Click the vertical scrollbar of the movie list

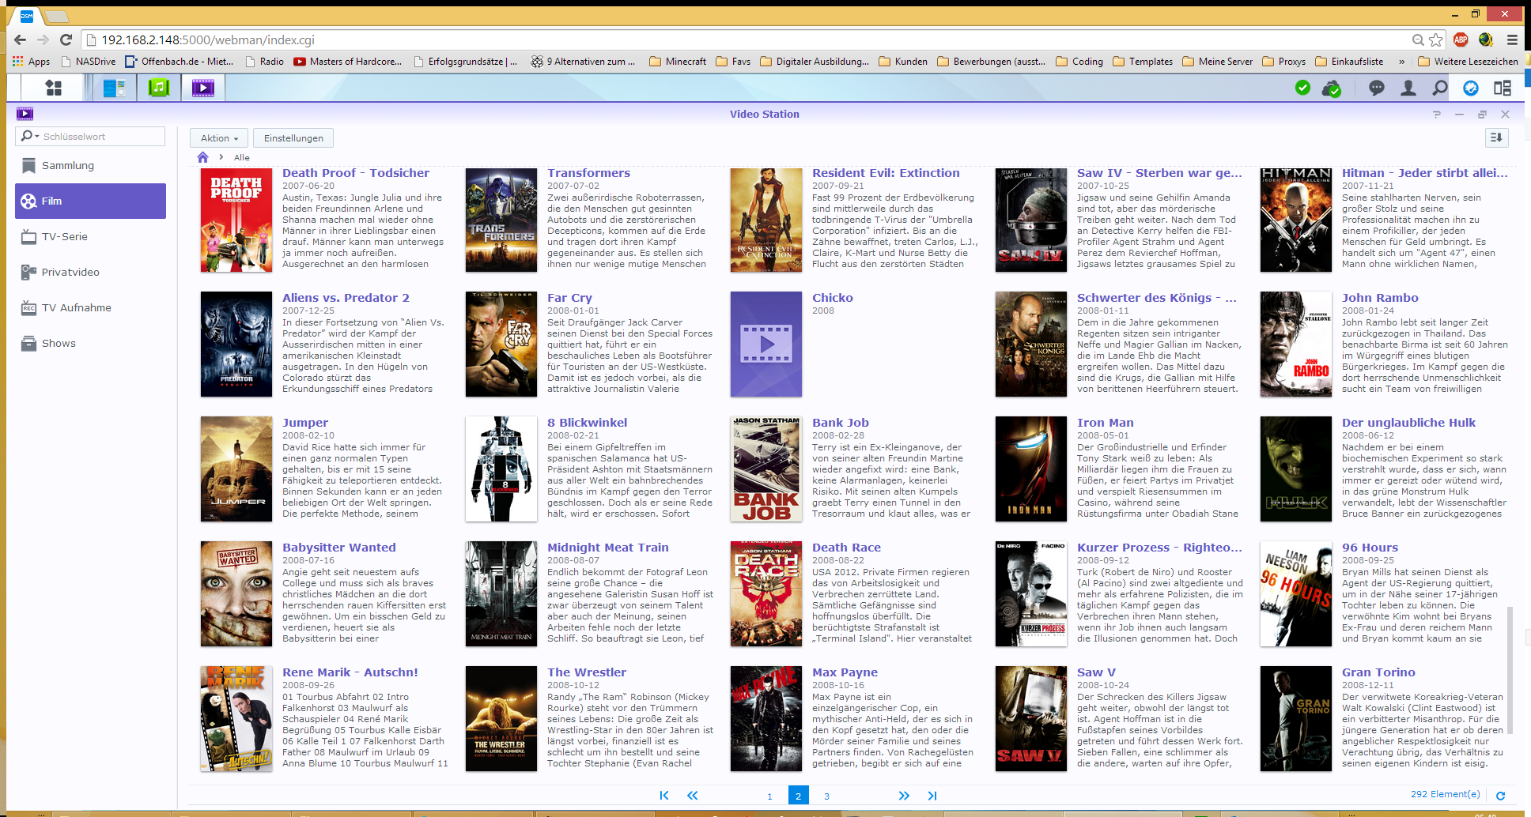tap(1510, 670)
